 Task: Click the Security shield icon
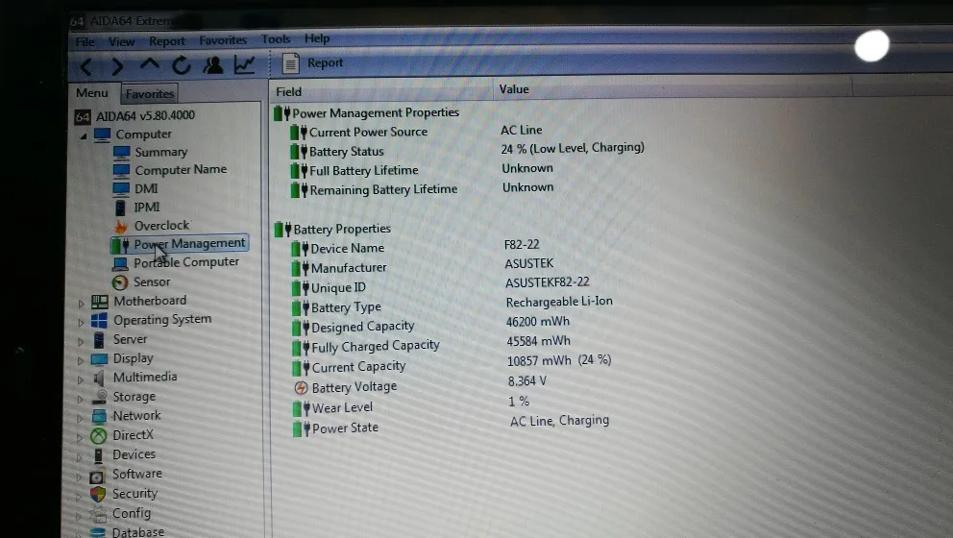coord(98,494)
